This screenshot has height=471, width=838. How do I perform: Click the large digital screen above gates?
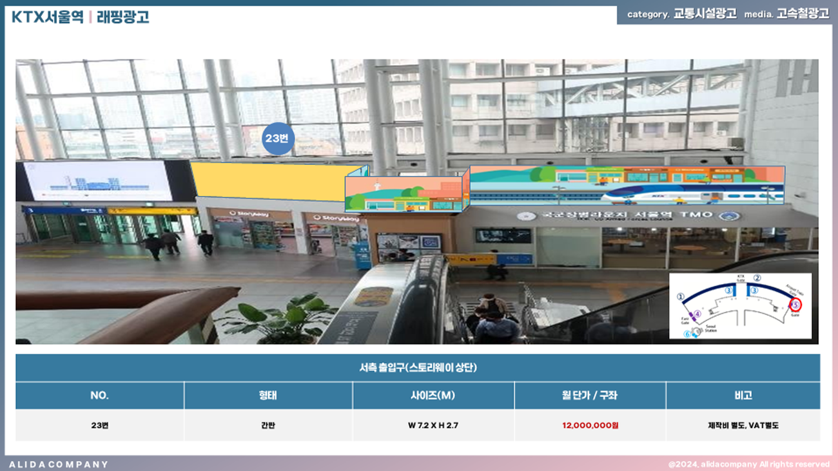pyautogui.click(x=98, y=181)
